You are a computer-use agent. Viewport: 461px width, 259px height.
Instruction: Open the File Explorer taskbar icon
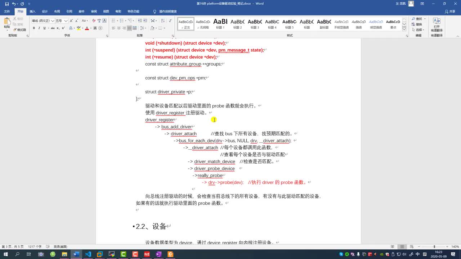click(x=64, y=254)
